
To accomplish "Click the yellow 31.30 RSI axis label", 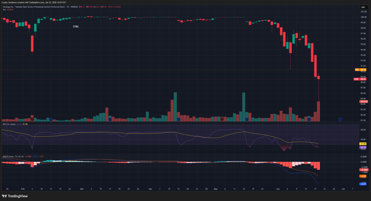I will pyautogui.click(x=363, y=144).
